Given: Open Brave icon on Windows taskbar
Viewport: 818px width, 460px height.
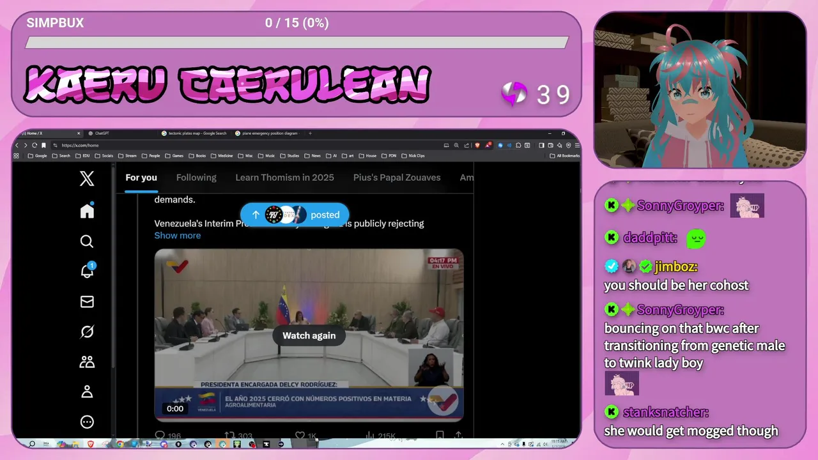Looking at the screenshot, I should pos(91,443).
